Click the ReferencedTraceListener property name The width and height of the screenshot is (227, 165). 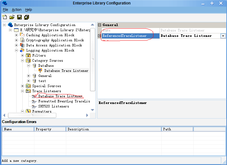point(124,36)
